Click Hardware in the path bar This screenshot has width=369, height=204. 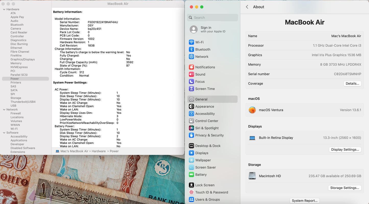pos(99,151)
